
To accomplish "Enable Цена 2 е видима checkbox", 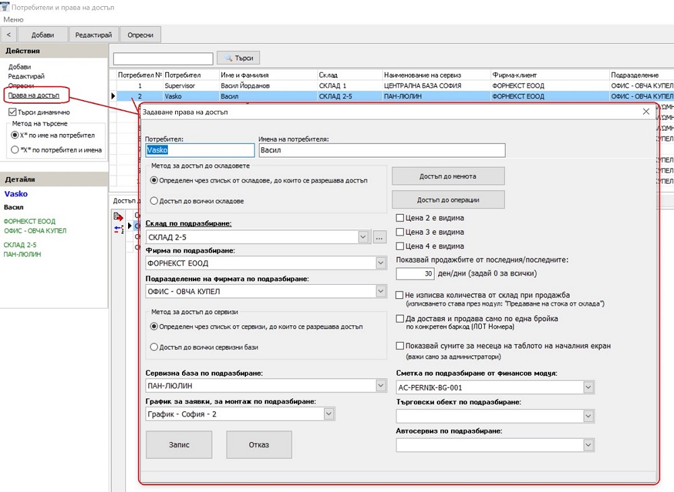I will click(x=400, y=217).
